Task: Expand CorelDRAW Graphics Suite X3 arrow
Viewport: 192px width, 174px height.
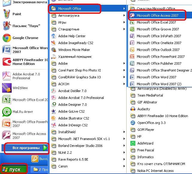Action: 124,77
